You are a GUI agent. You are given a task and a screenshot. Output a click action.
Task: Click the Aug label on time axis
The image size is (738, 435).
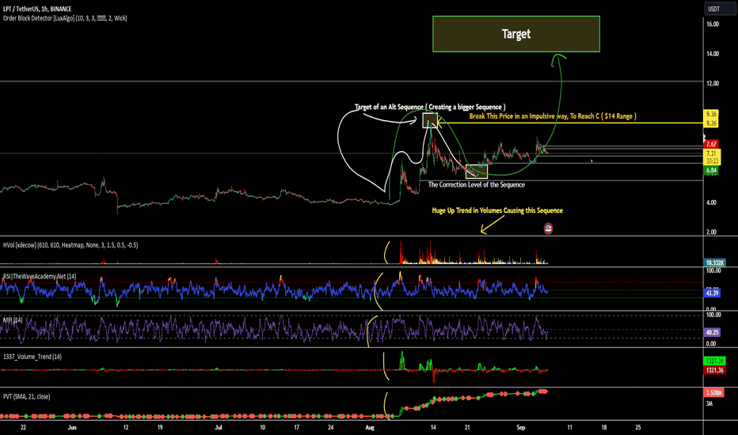370,427
